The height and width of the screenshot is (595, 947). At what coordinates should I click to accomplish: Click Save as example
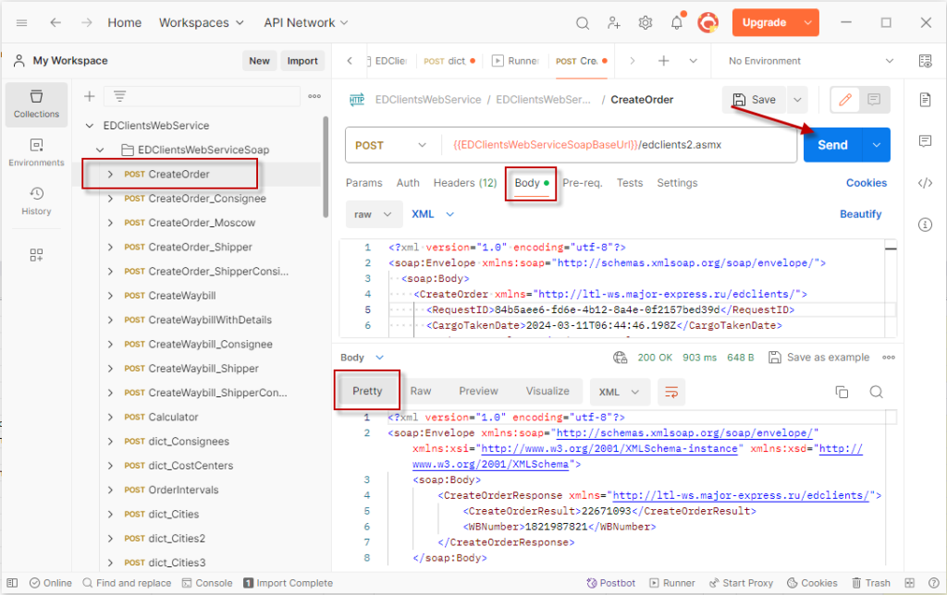point(819,358)
